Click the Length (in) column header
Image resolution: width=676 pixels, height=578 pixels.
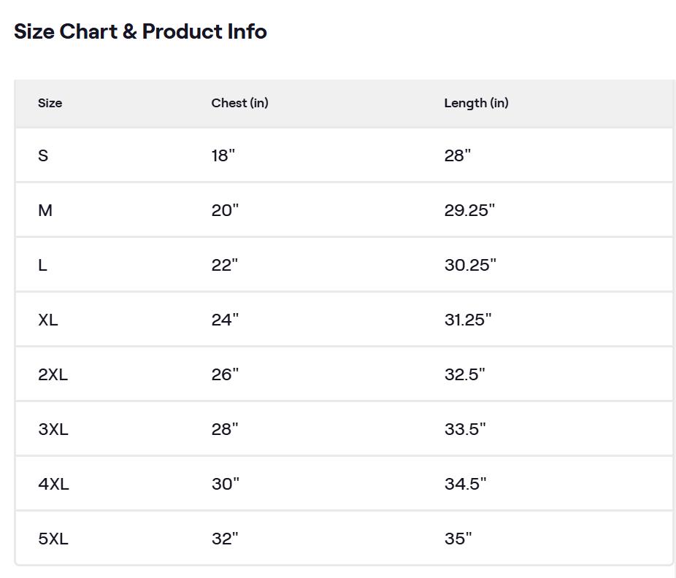coord(476,103)
